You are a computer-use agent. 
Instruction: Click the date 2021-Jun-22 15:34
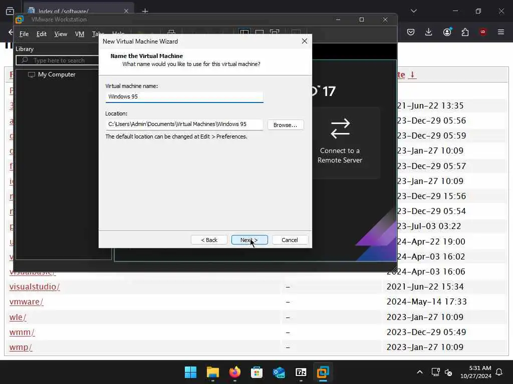[x=425, y=286]
